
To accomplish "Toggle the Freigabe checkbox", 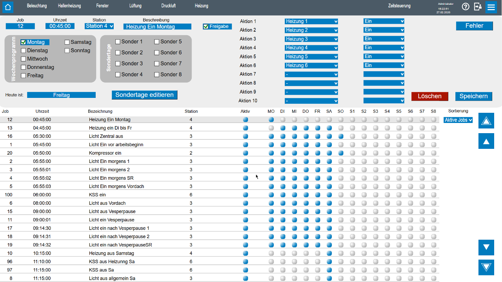I will click(206, 27).
